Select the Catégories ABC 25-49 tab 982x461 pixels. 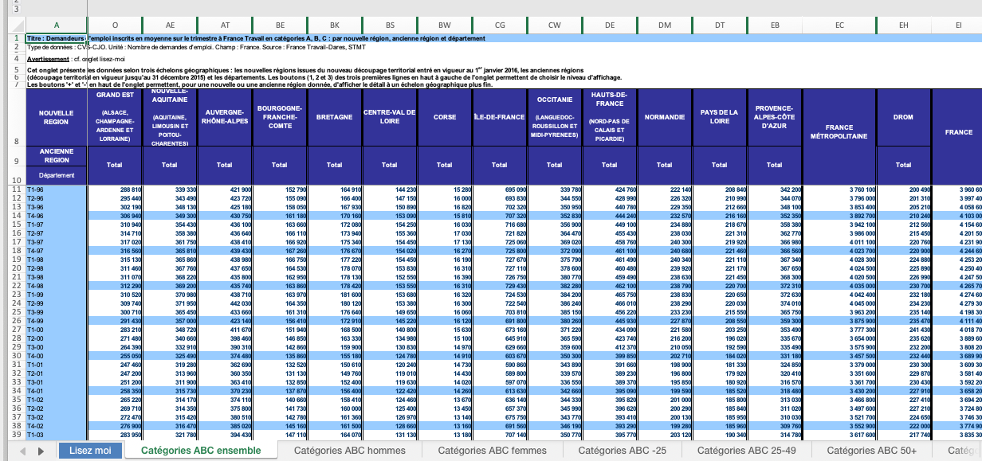[745, 451]
